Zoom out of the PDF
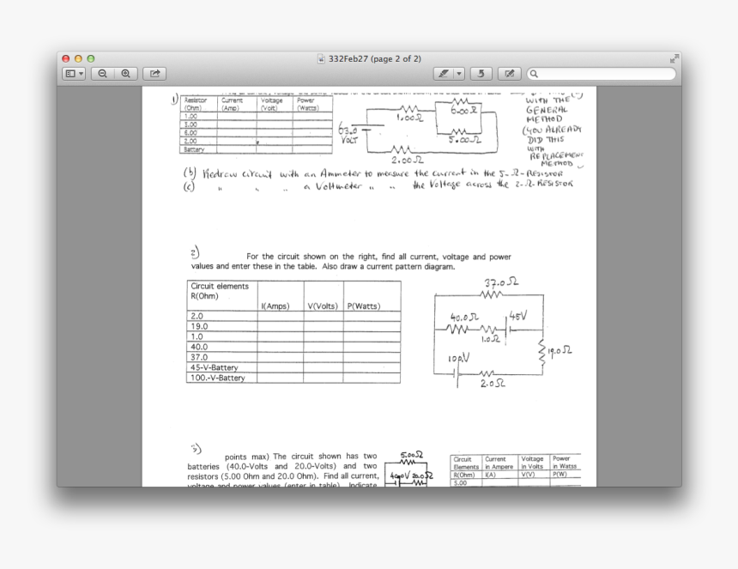 [102, 74]
